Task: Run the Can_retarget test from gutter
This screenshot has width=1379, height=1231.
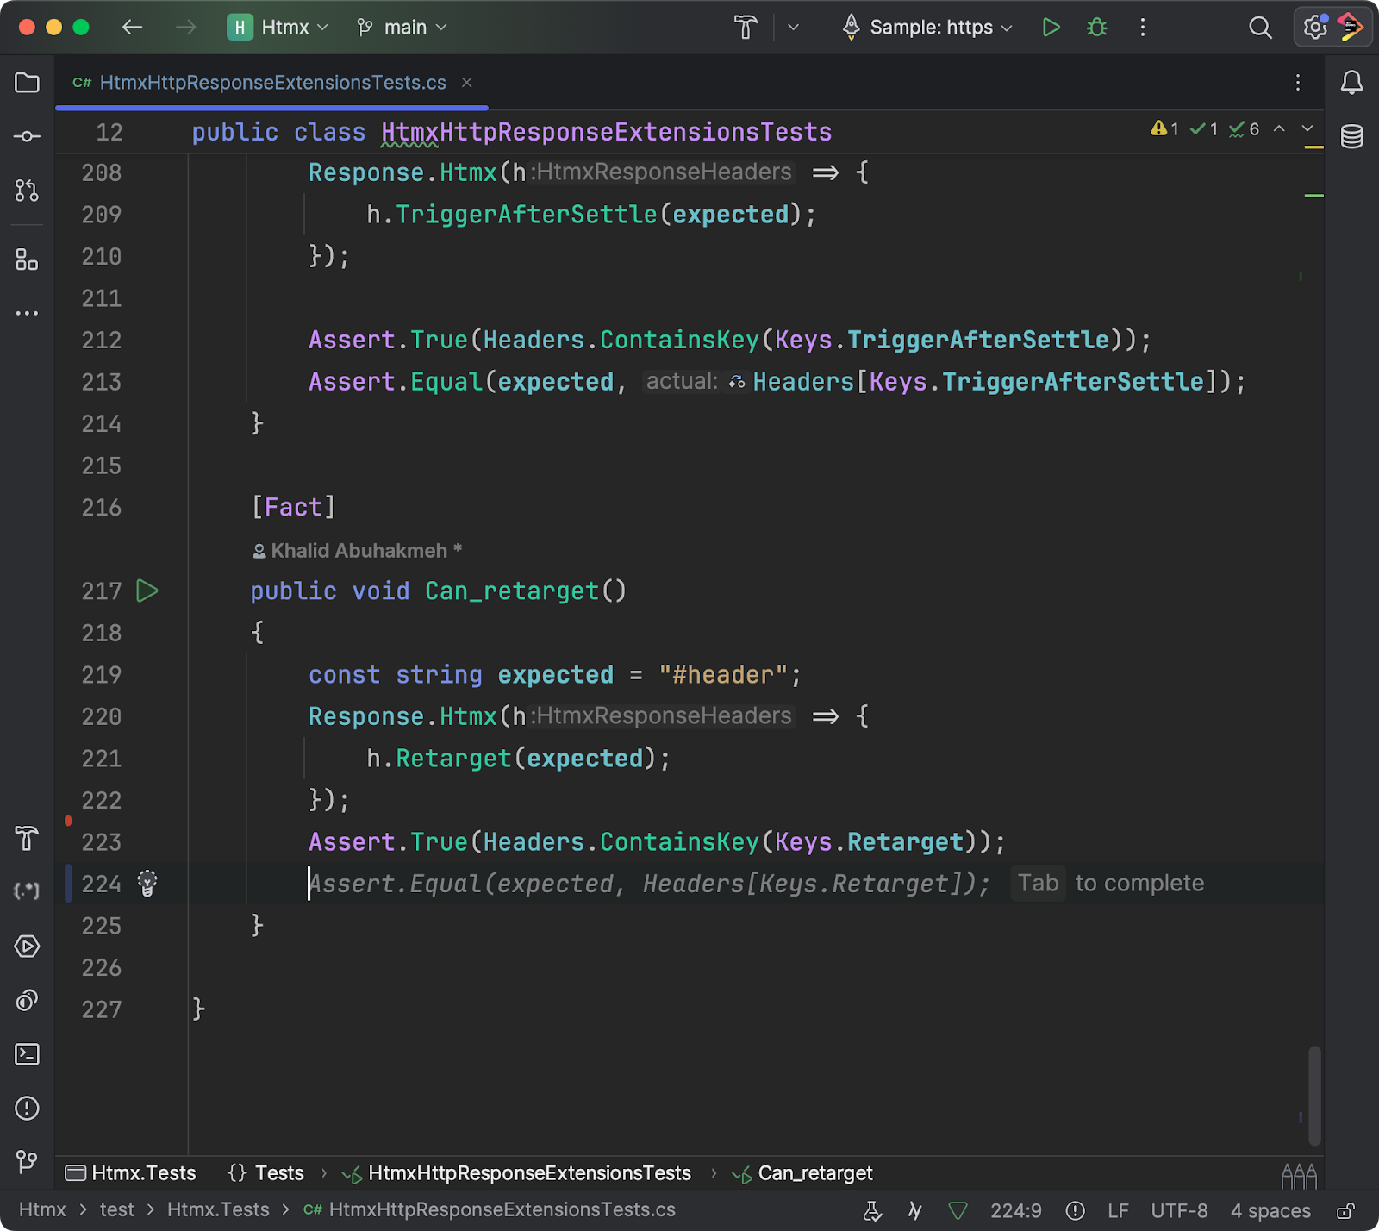Action: (147, 591)
